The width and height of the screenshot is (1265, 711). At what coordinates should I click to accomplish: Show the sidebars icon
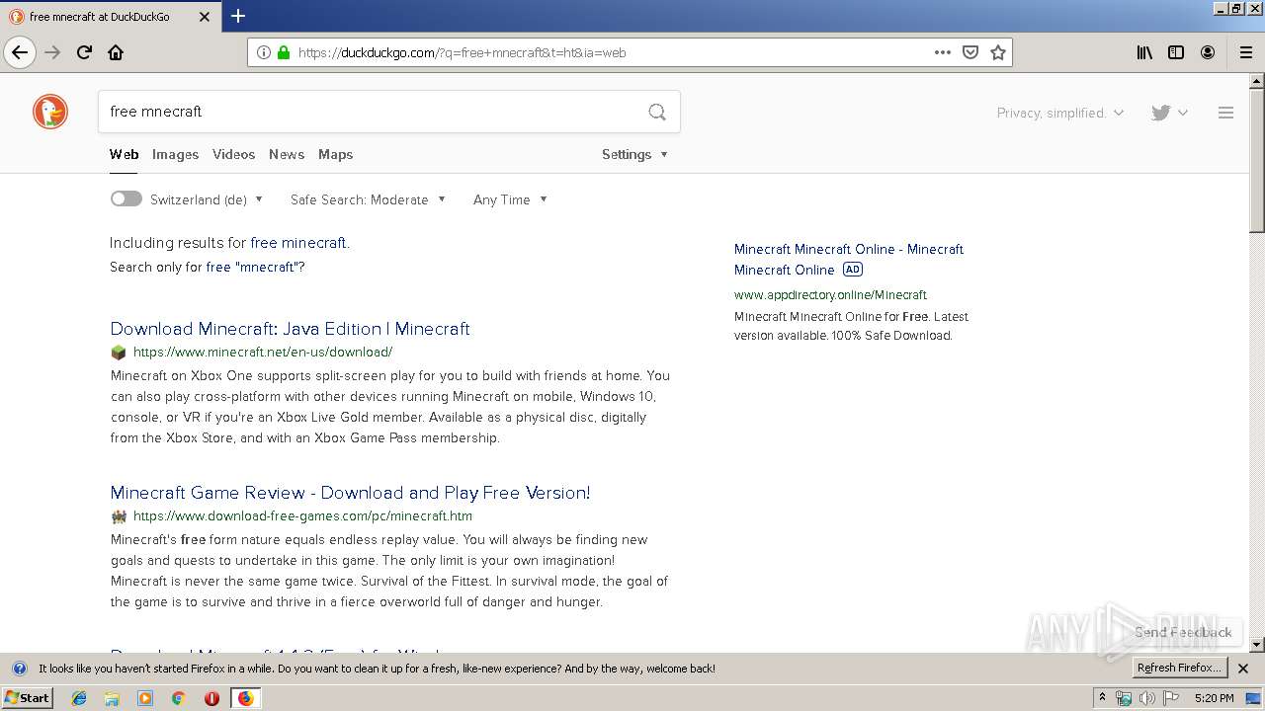coord(1176,52)
